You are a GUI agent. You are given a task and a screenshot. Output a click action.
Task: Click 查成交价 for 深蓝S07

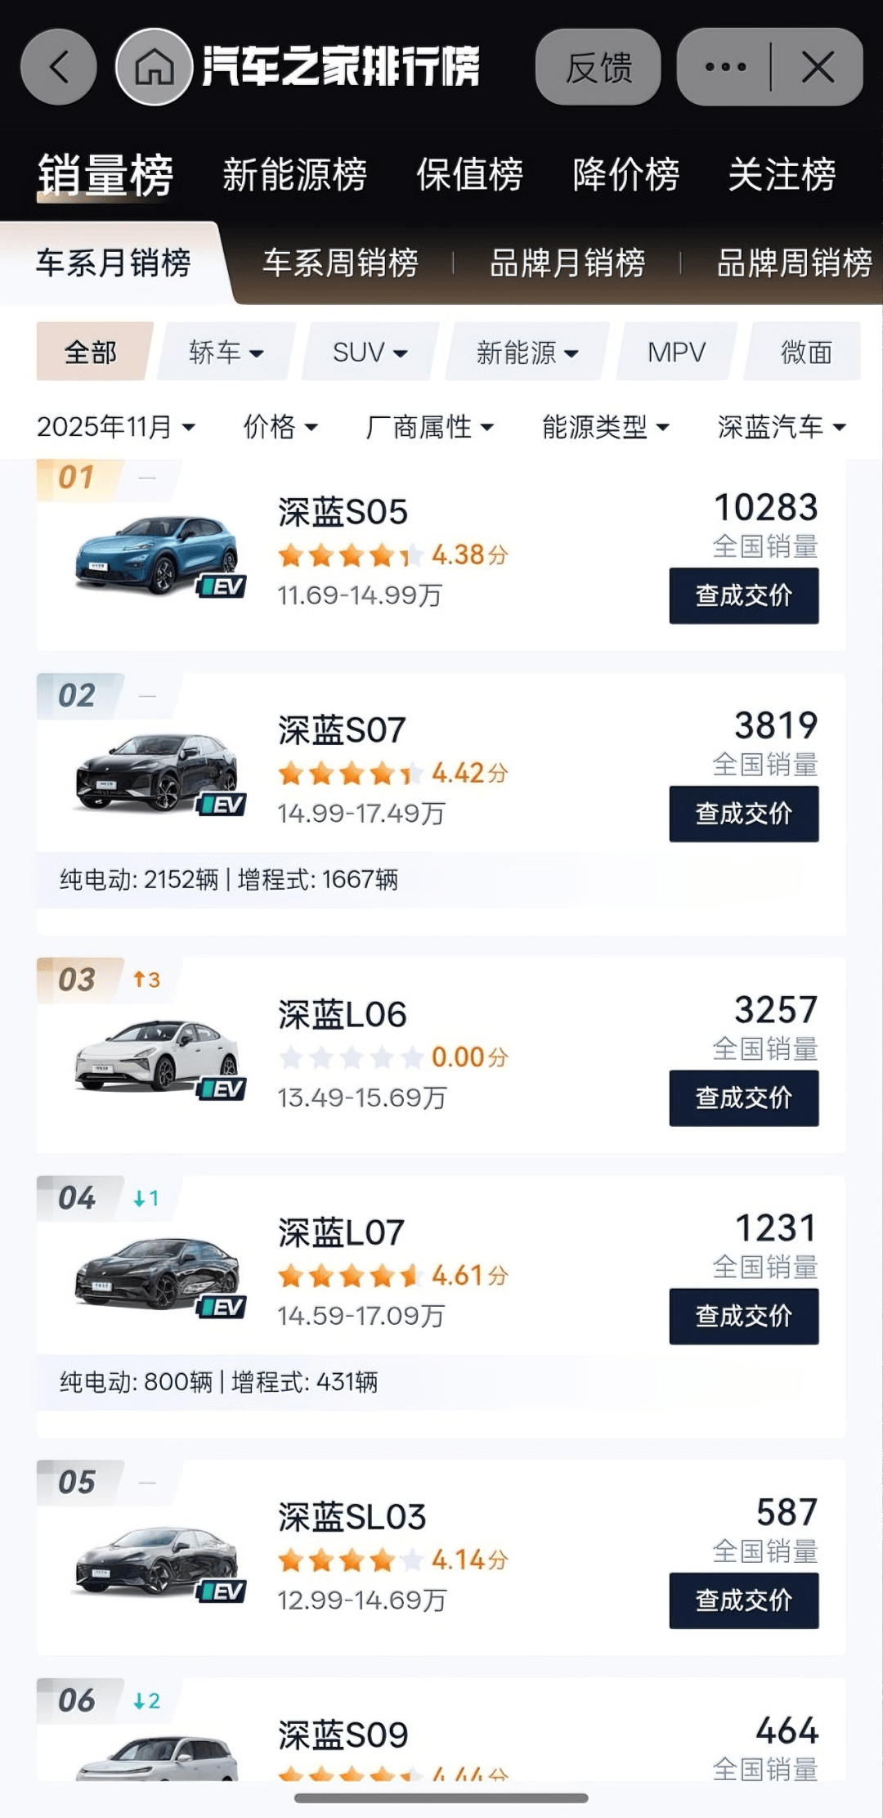click(x=743, y=814)
